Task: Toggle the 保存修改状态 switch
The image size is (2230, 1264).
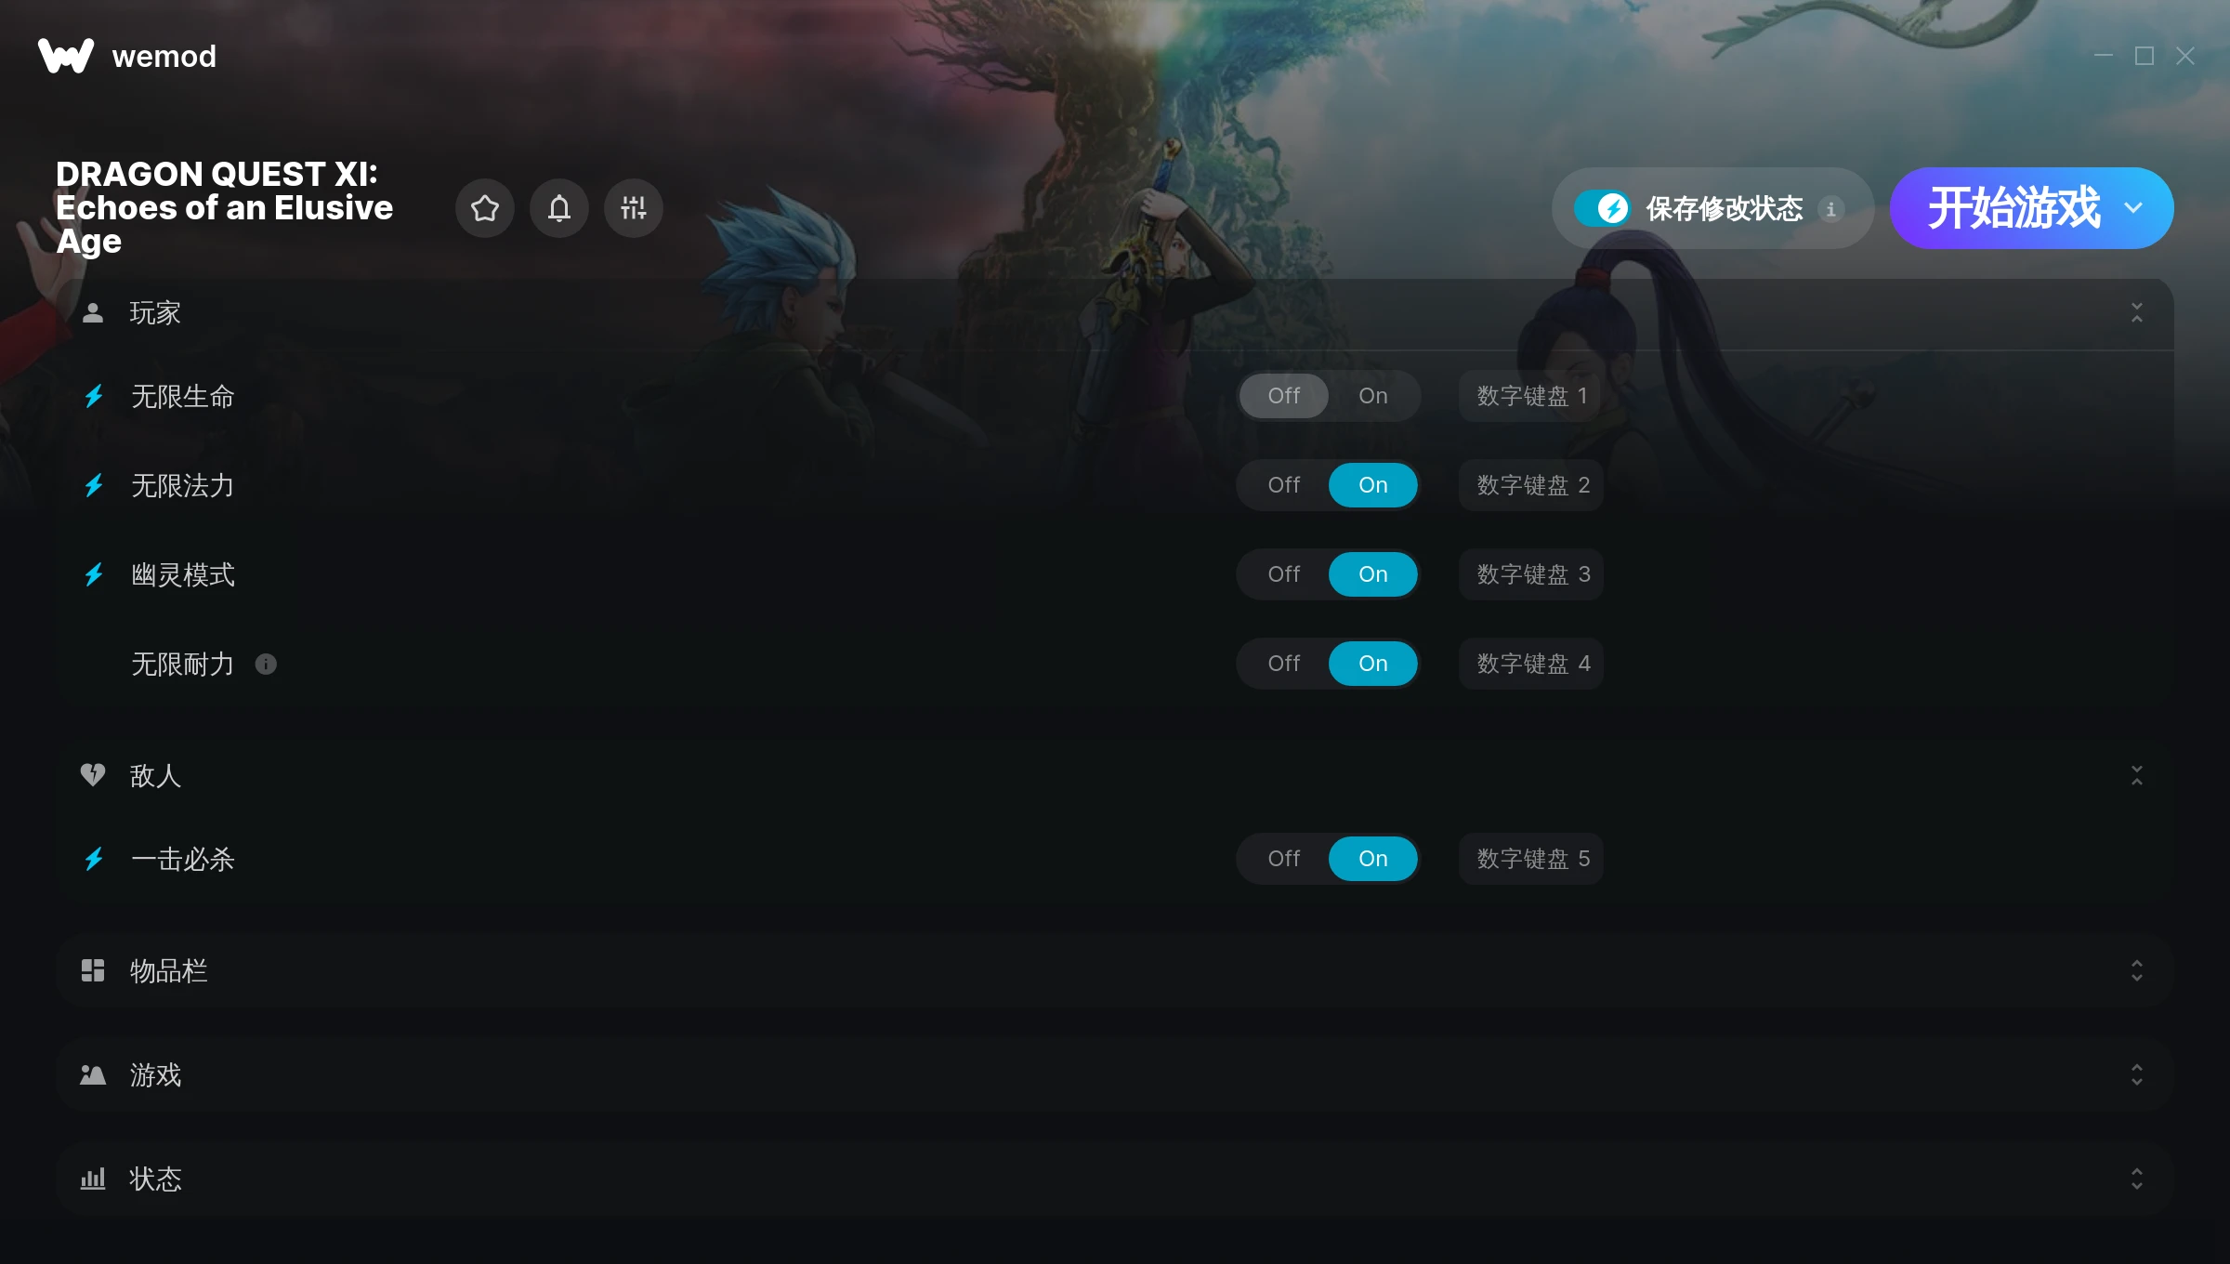Action: (x=1602, y=208)
